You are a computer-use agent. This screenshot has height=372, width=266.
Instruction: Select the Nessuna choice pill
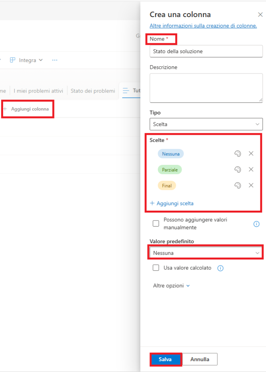(x=171, y=154)
